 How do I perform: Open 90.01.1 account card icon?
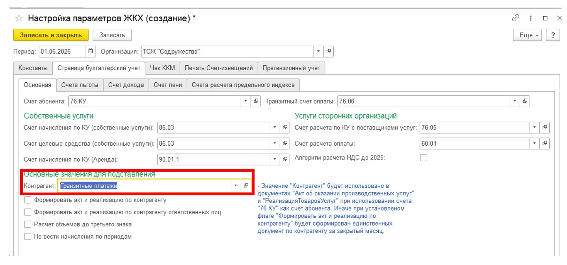click(286, 159)
